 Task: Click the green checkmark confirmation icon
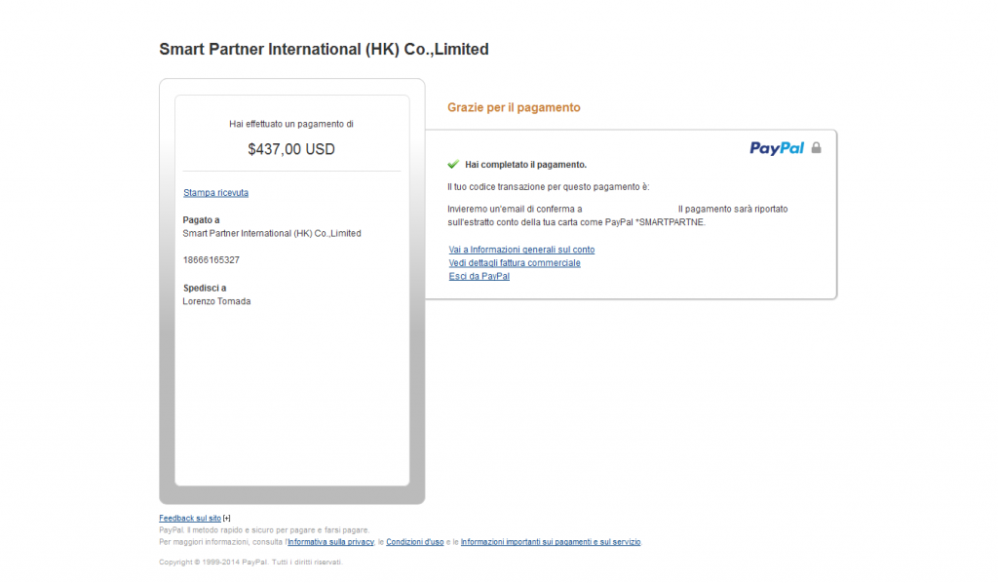[x=452, y=164]
